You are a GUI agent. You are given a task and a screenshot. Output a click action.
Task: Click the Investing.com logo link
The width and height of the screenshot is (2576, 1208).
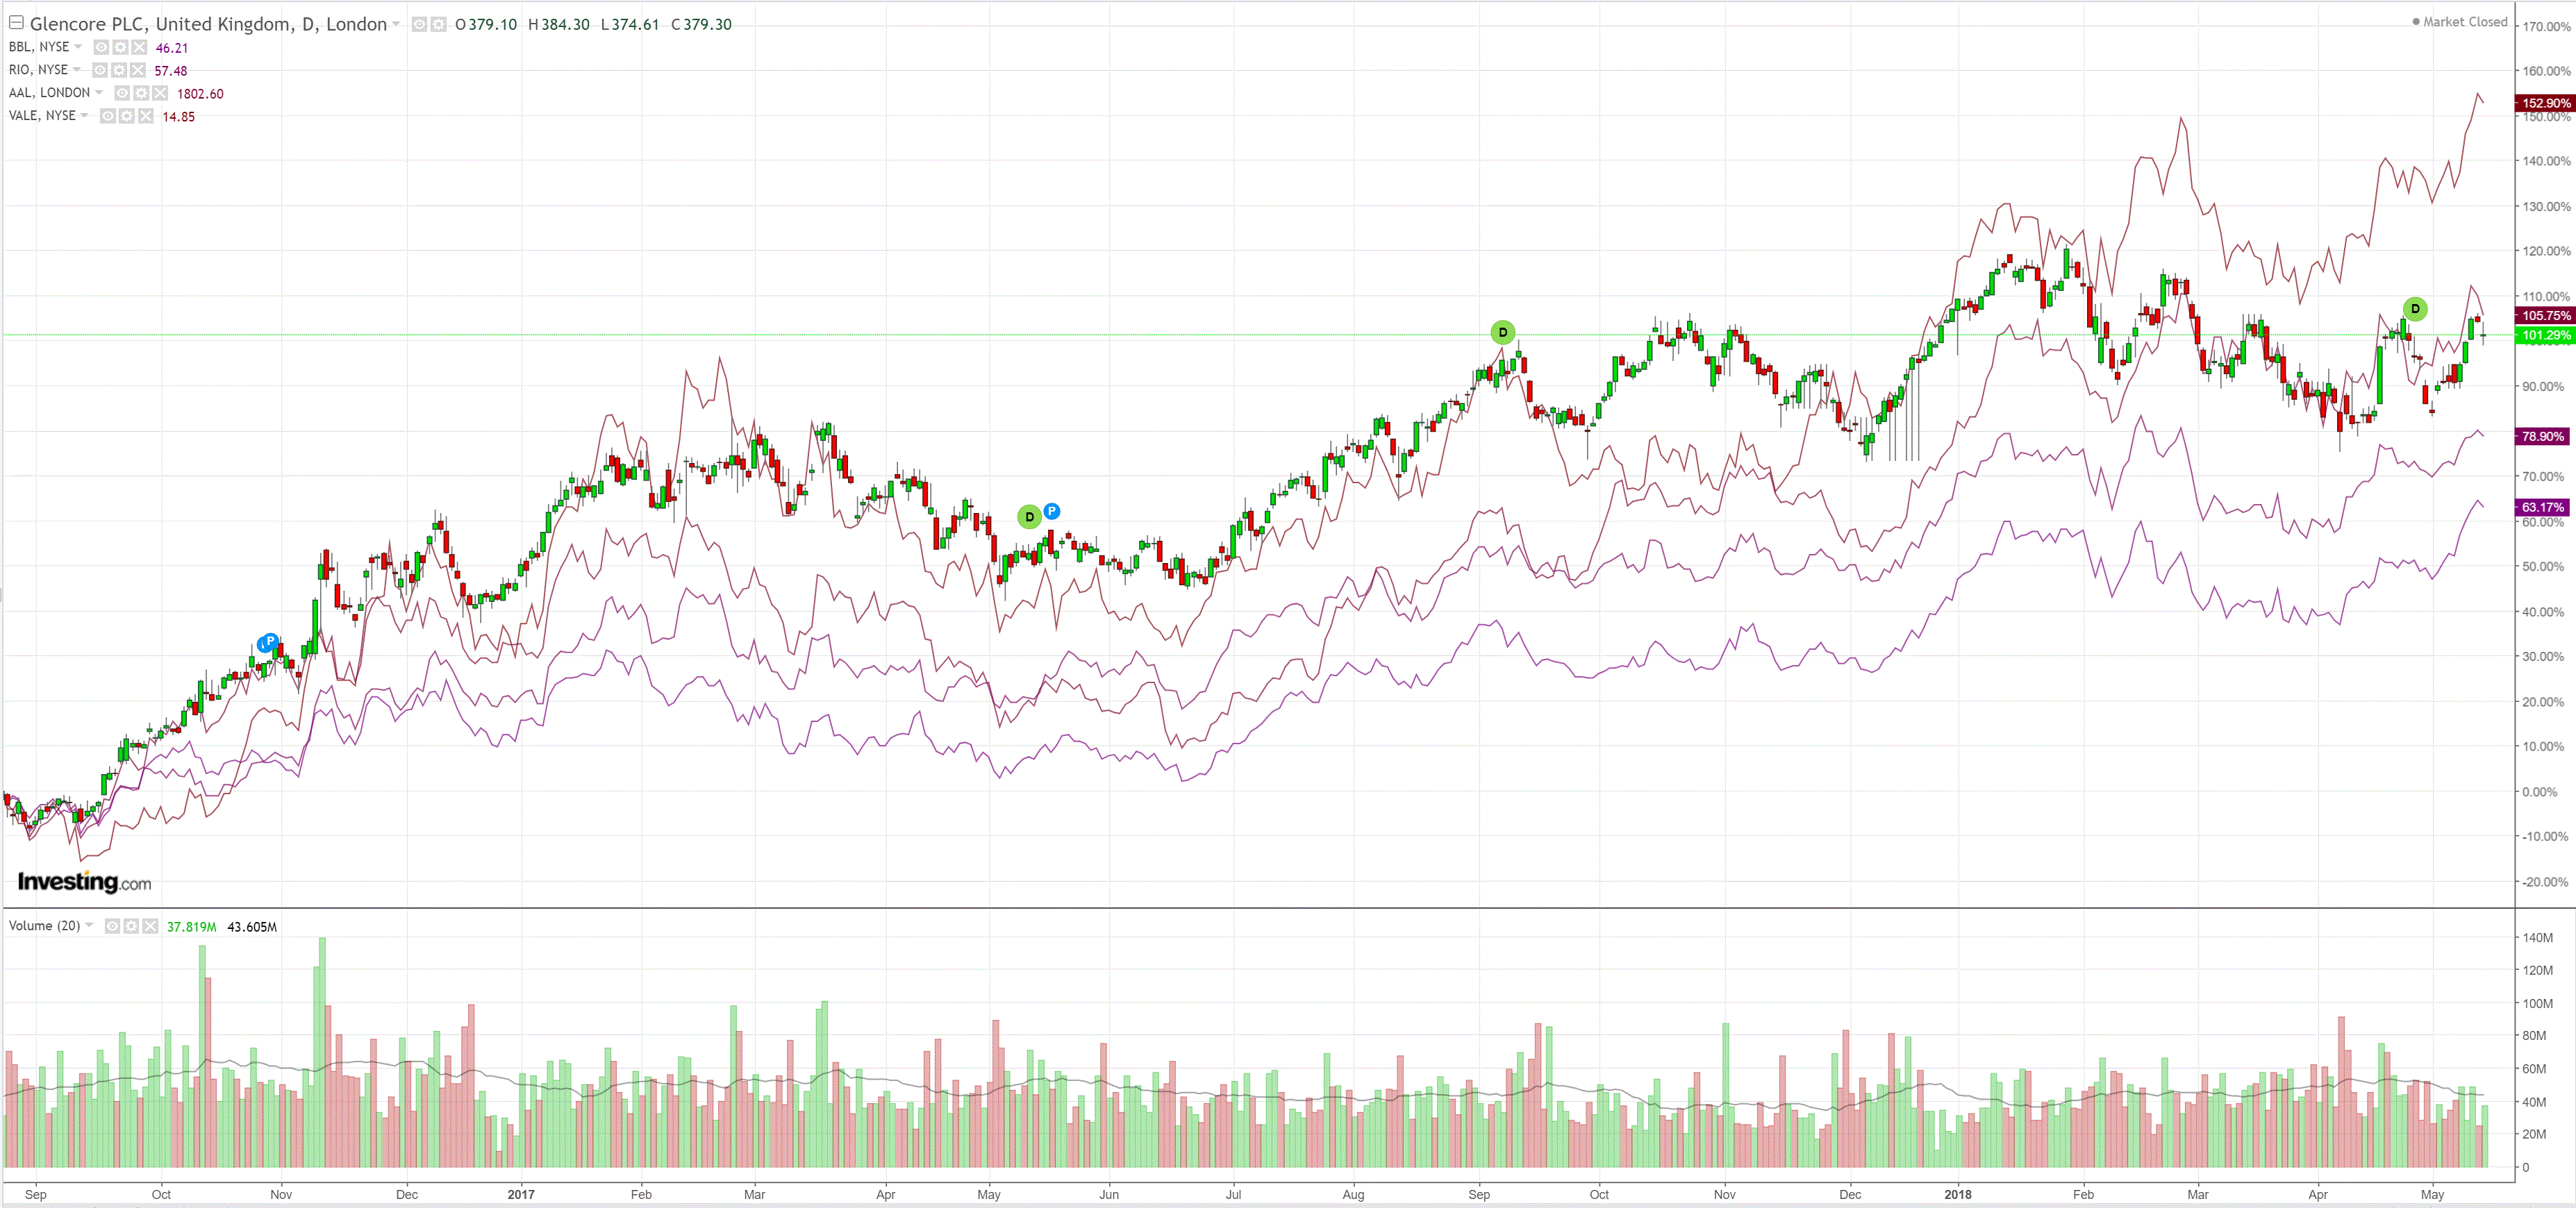coord(84,882)
